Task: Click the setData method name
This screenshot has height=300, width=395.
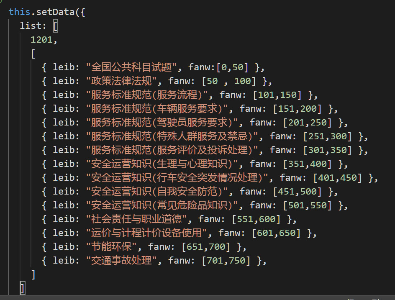Action: tap(55, 12)
